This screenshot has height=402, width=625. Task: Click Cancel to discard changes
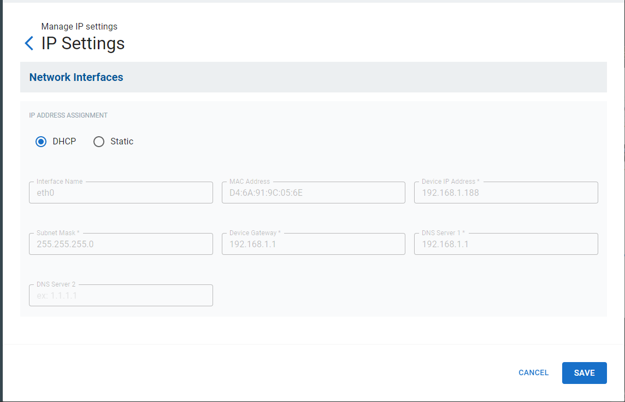533,373
